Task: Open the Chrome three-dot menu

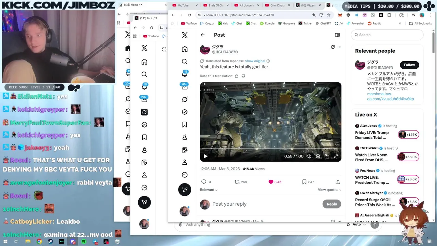Action: point(430,15)
